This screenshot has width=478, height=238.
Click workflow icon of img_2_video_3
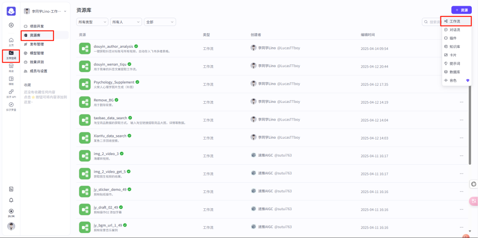tap(84, 155)
